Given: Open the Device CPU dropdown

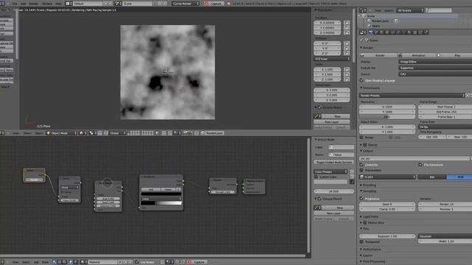Looking at the screenshot, I should [435, 74].
